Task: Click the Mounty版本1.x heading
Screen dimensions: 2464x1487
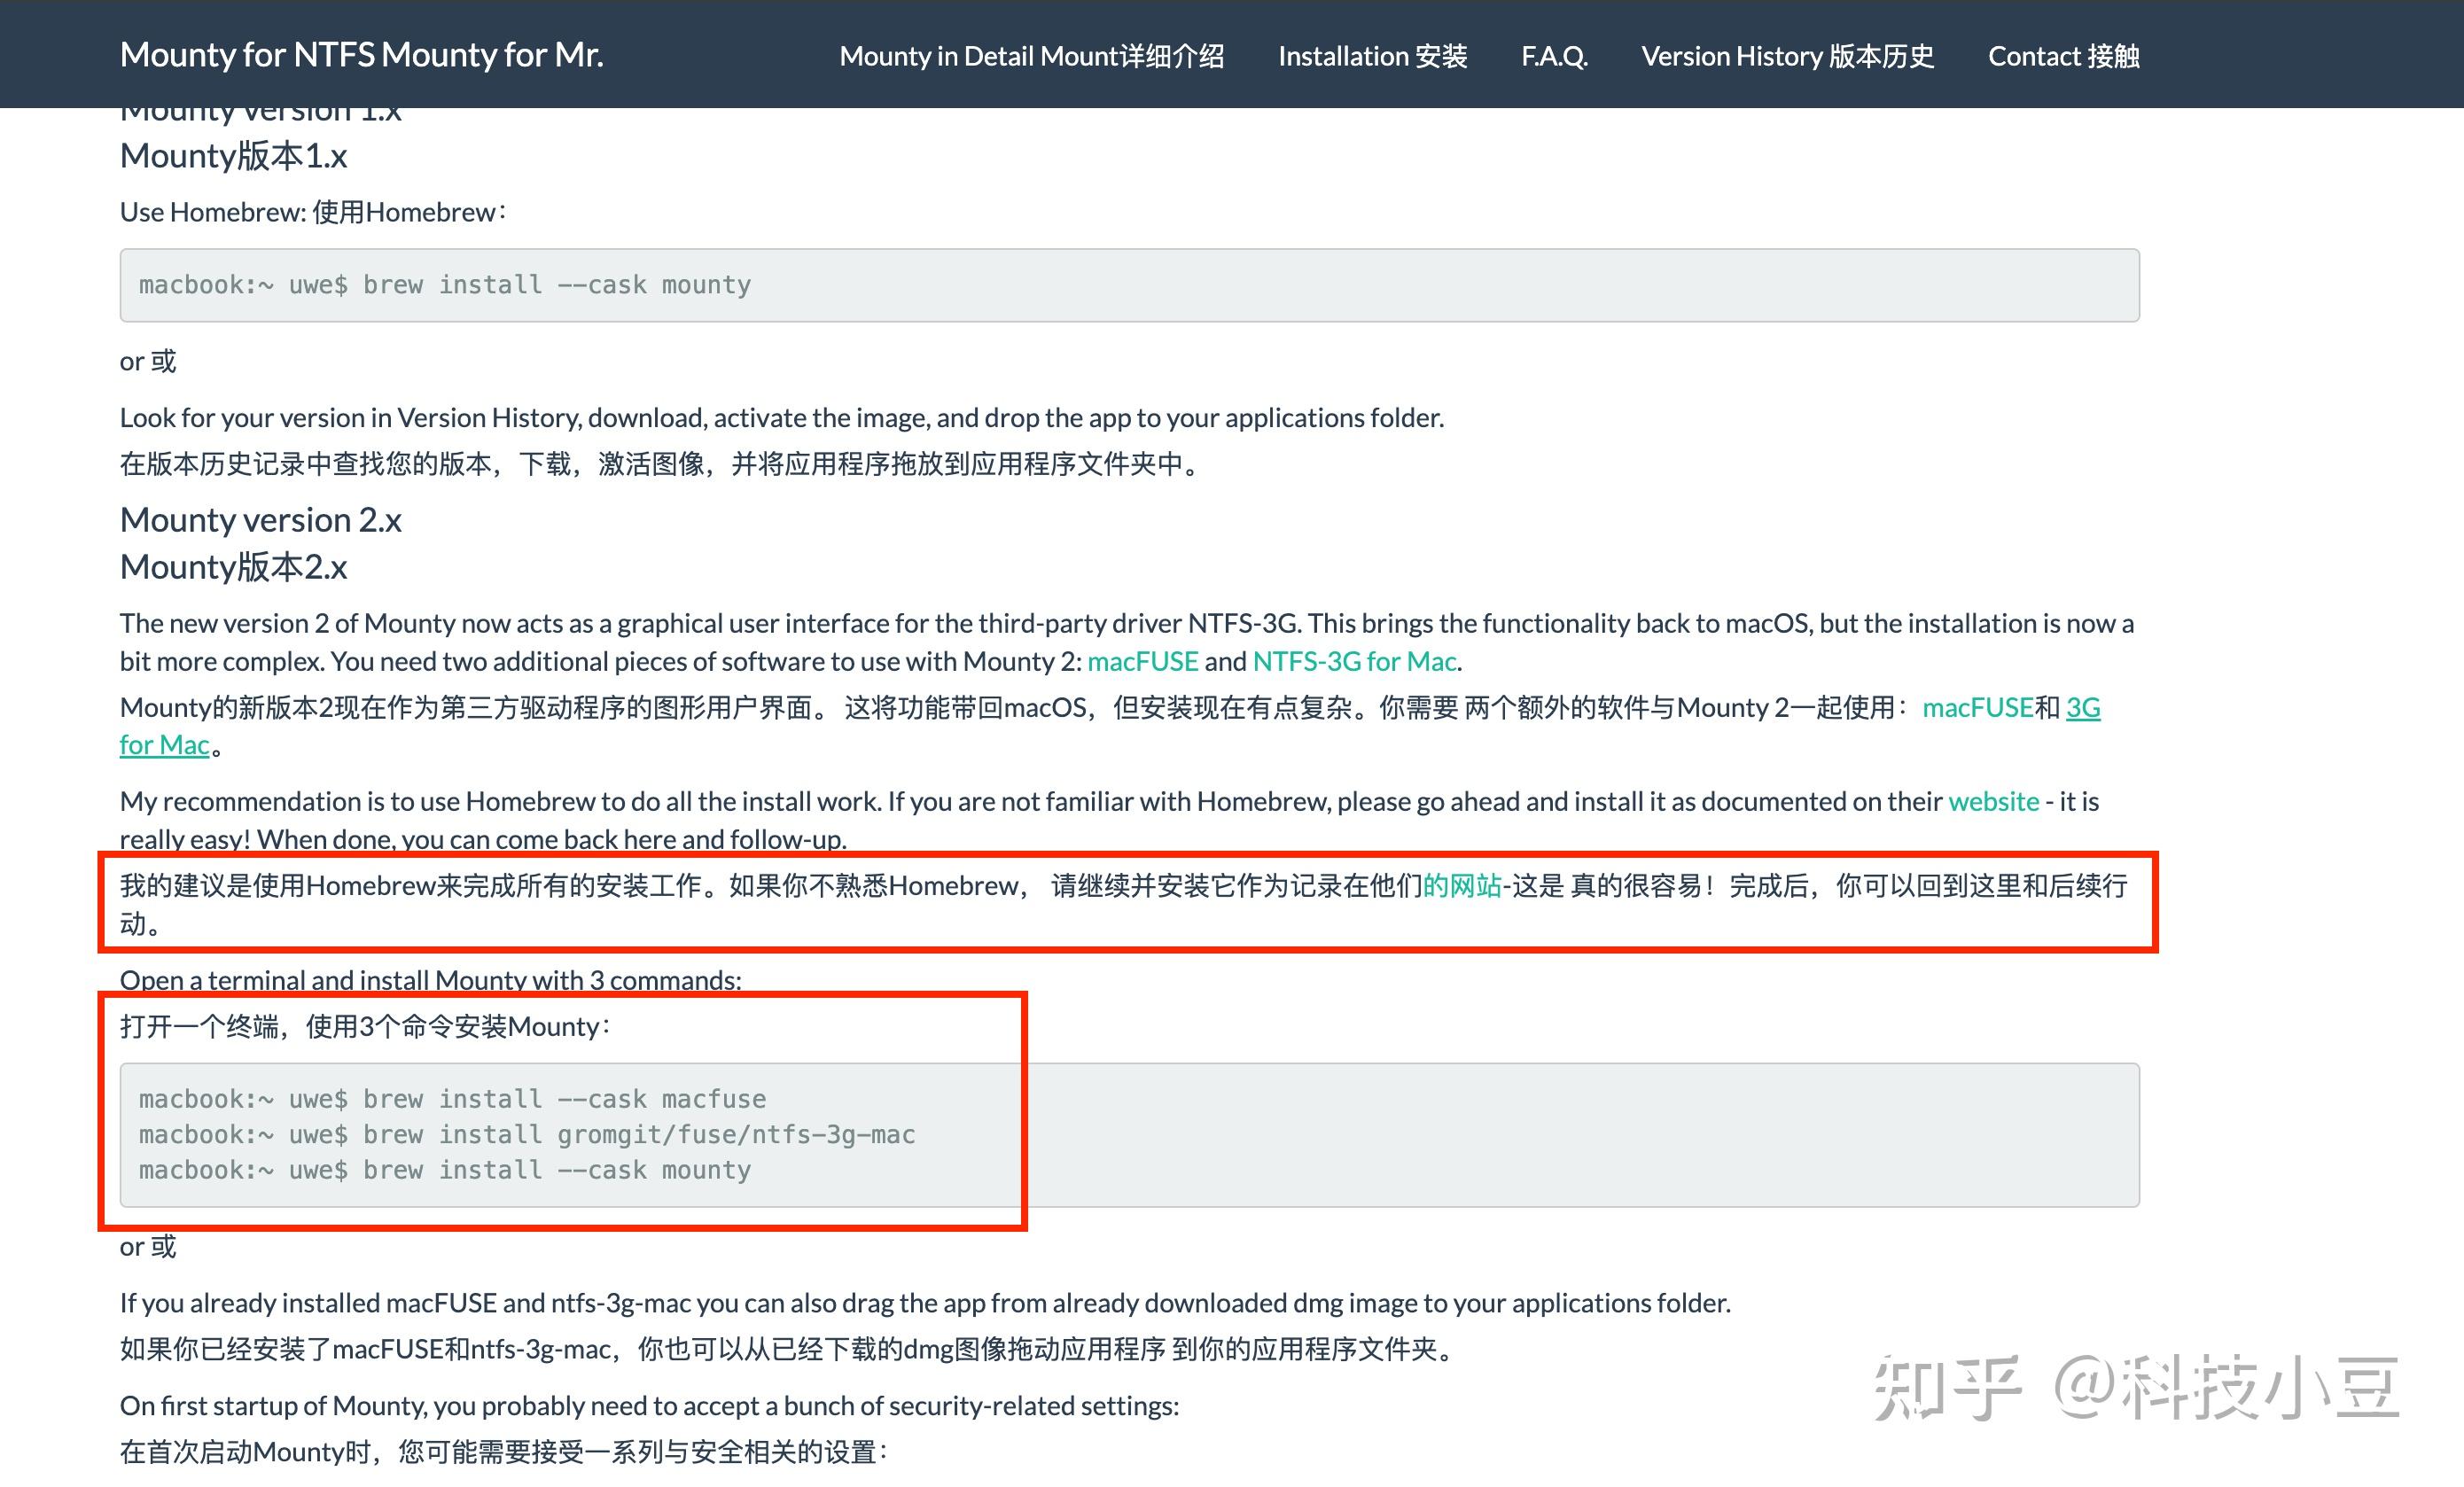Action: [x=234, y=156]
